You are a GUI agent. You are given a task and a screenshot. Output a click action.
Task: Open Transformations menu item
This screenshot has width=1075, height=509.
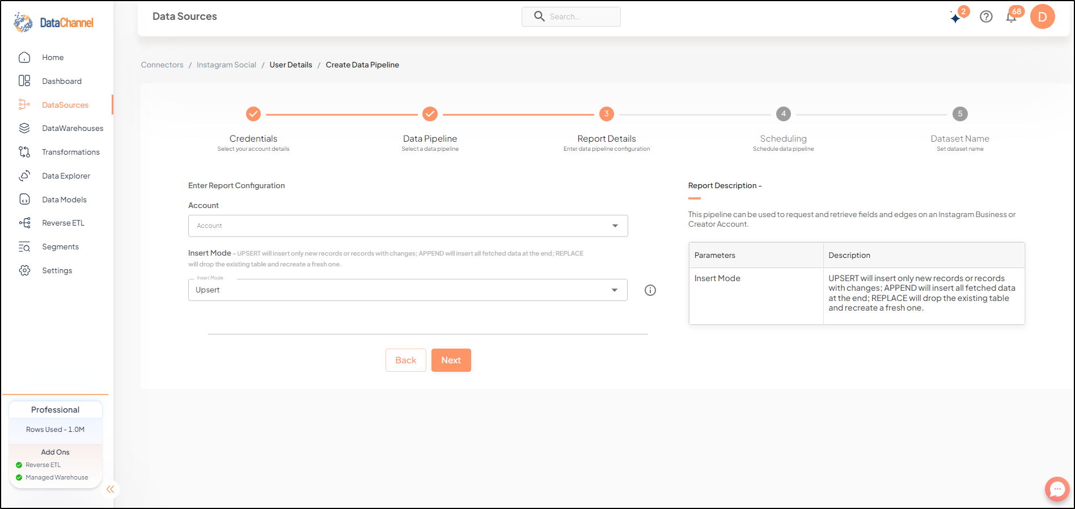(x=71, y=152)
